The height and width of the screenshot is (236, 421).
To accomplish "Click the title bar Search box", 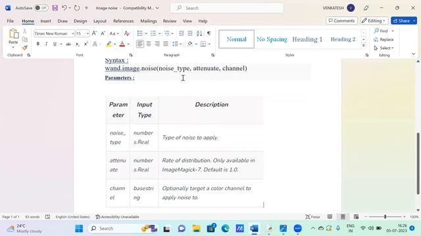I will [x=227, y=8].
